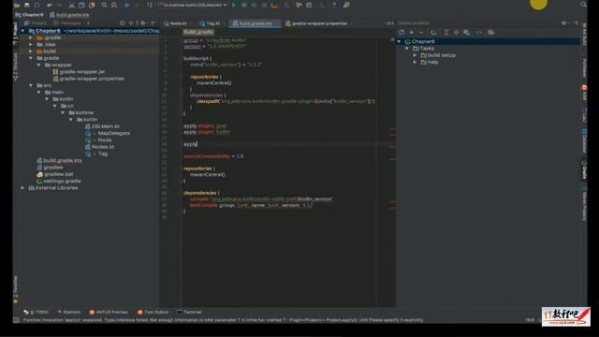Screen dimensions: 599x337
Task: Switch to Packages view tab
Action: [70, 23]
